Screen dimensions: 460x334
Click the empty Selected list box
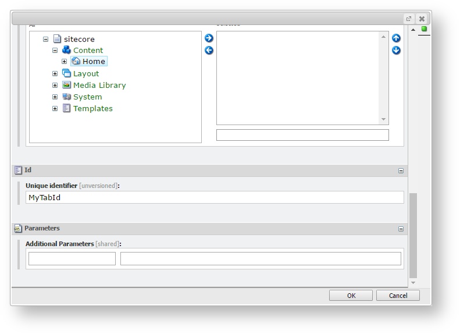click(x=298, y=78)
